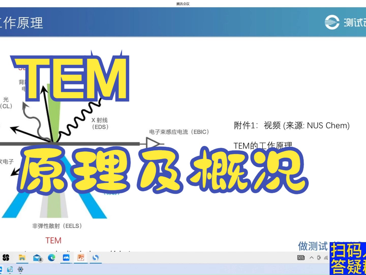This screenshot has width=366, height=275.
Task: Open the fan-shaped app icon in taskbar
Action: [6, 258]
